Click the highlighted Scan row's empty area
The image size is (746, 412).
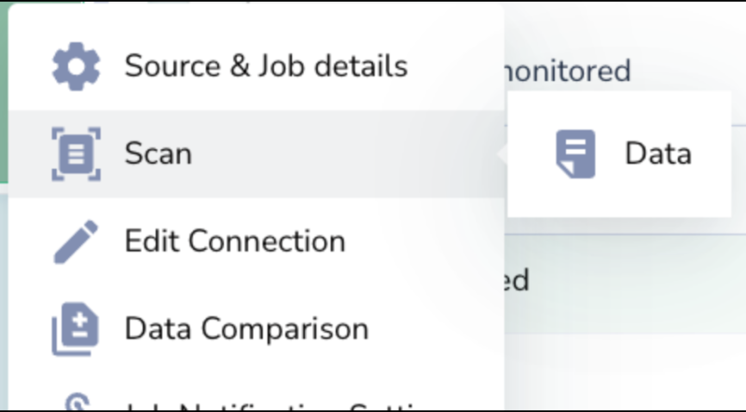[354, 154]
